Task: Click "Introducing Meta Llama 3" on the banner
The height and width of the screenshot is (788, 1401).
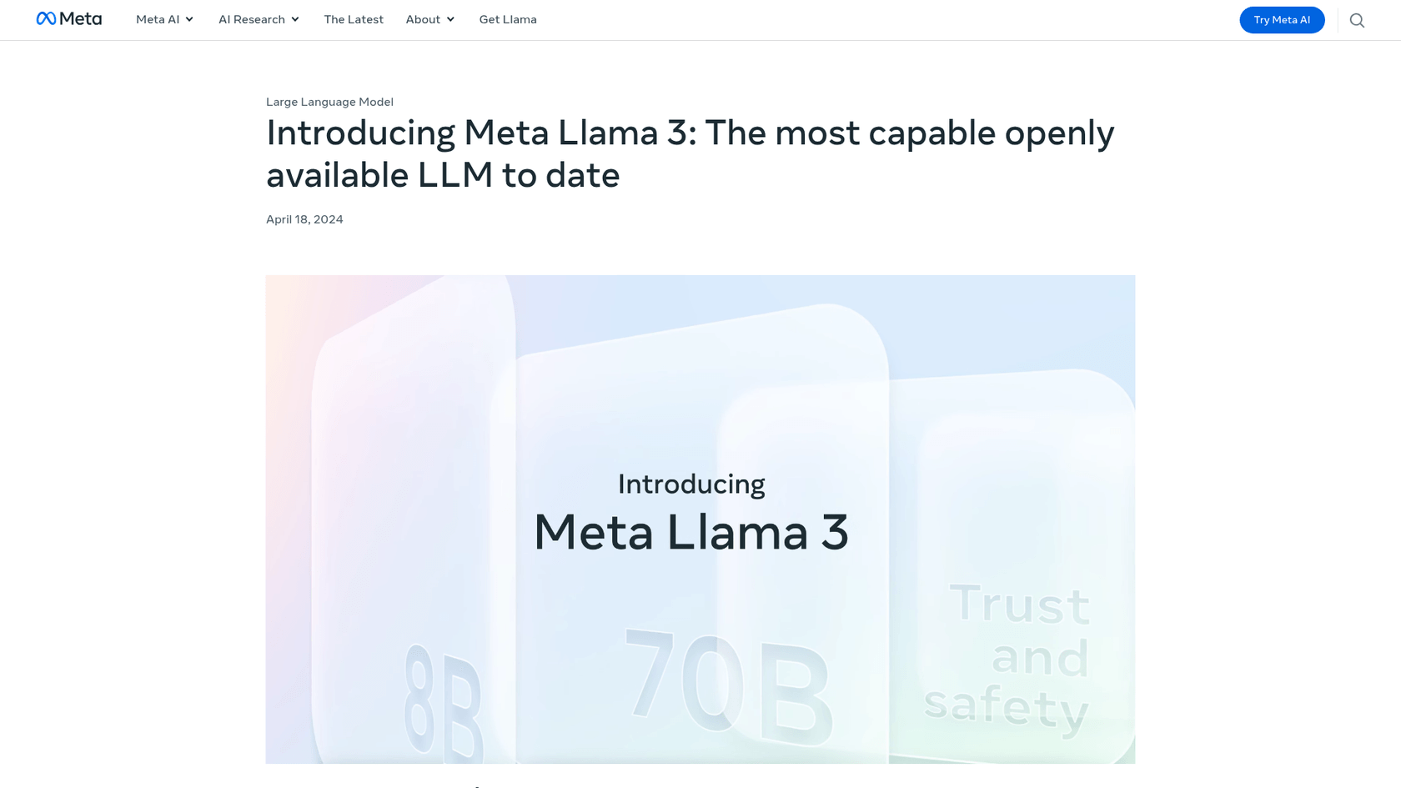Action: tap(691, 509)
